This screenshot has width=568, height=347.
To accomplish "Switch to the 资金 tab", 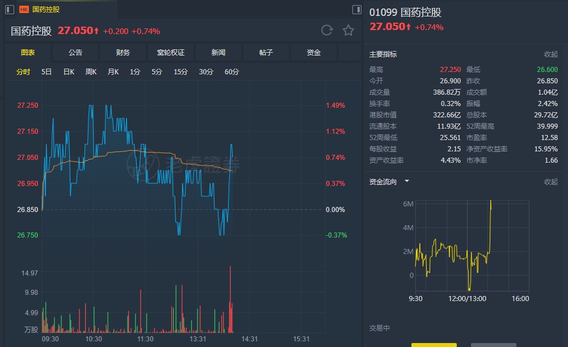I will point(313,53).
